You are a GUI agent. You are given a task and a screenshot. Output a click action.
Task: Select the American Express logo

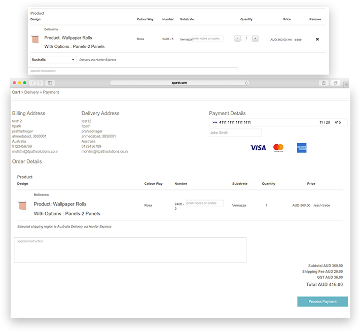(302, 148)
